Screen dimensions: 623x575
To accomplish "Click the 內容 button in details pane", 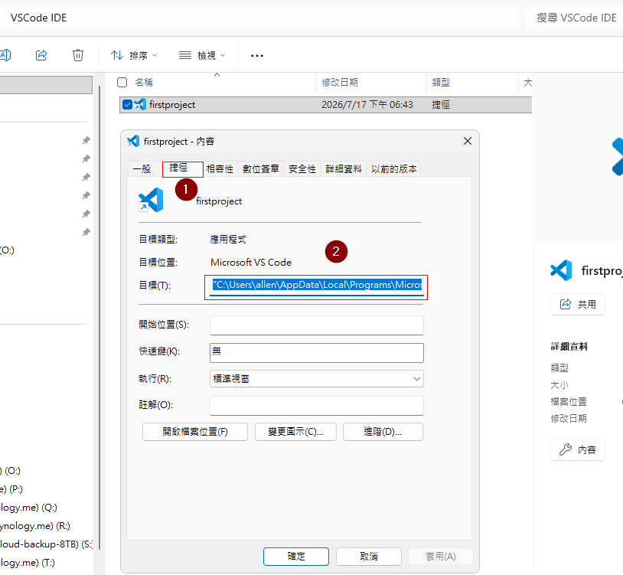I will pos(578,450).
